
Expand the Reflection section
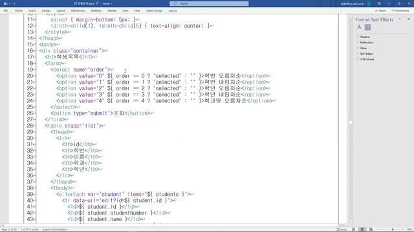coord(366,43)
